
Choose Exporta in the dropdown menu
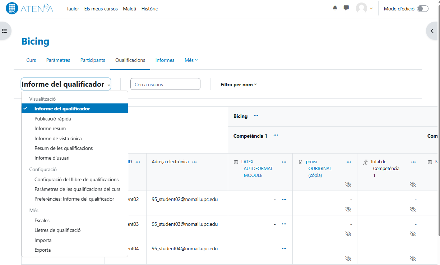42,250
